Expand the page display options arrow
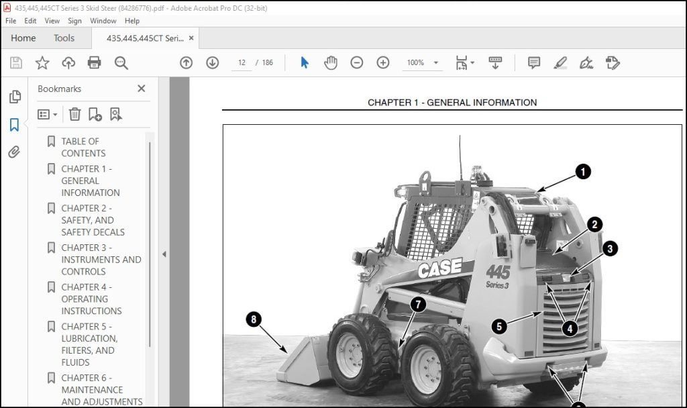Viewport: 687px width, 408px height. click(x=472, y=62)
